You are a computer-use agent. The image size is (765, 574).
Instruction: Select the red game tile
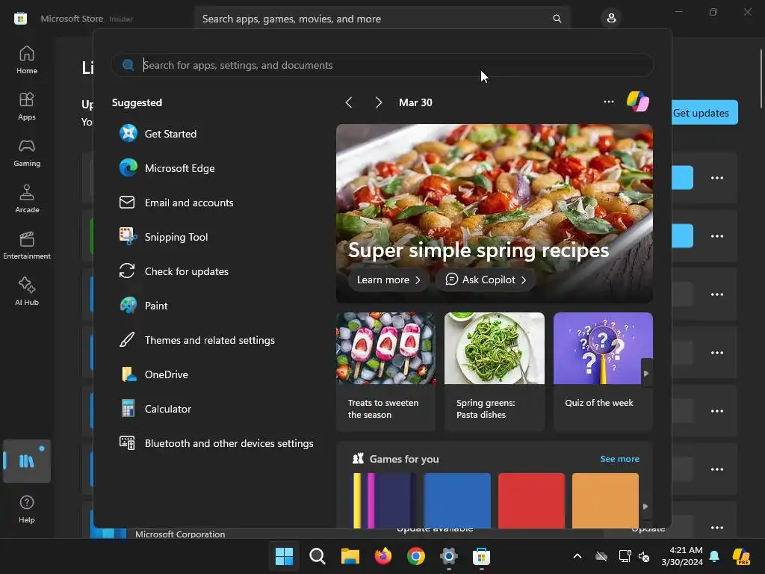click(x=531, y=500)
